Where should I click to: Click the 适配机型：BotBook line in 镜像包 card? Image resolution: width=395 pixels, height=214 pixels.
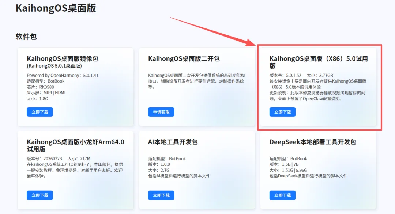coord(46,81)
